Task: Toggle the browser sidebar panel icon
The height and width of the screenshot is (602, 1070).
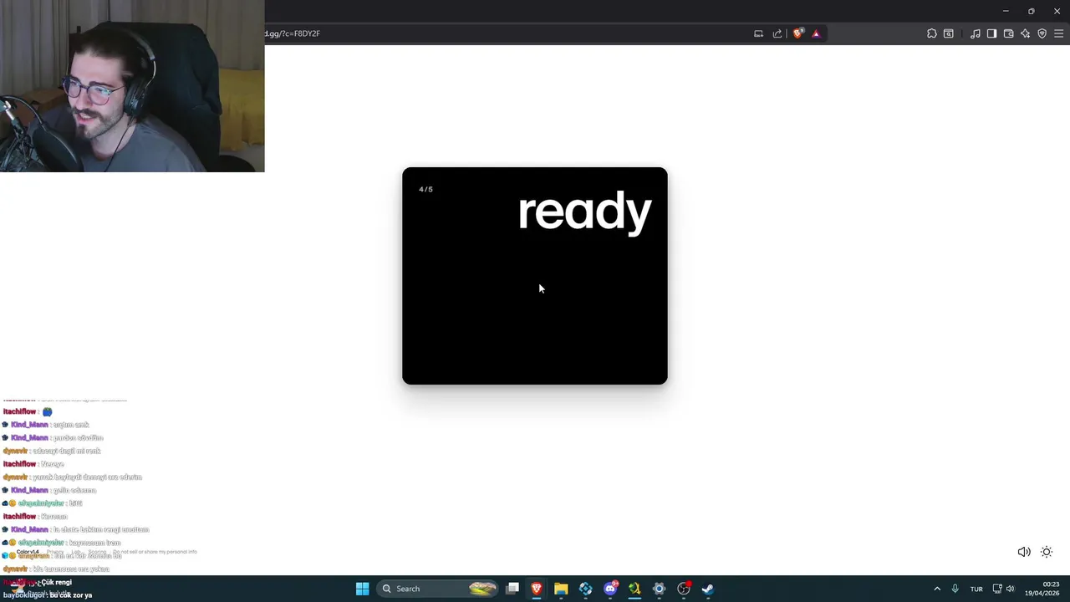Action: 991,33
